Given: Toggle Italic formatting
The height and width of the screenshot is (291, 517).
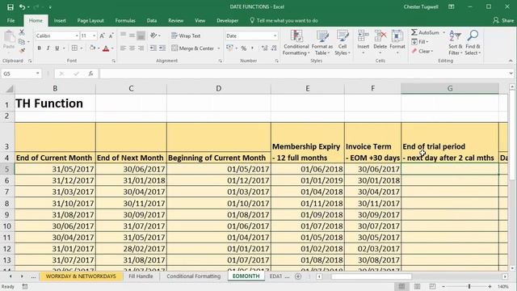Looking at the screenshot, I should pos(48,48).
